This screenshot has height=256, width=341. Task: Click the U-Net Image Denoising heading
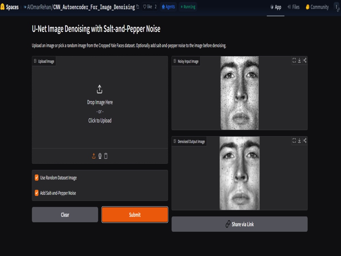(96, 29)
